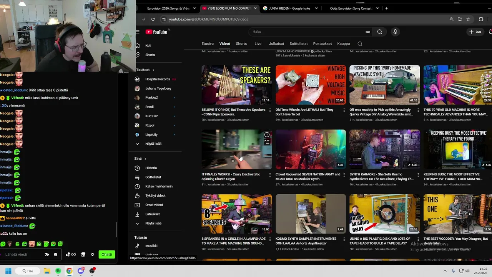492x277 pixels.
Task: Click the green Chatti send button
Action: [x=107, y=254]
